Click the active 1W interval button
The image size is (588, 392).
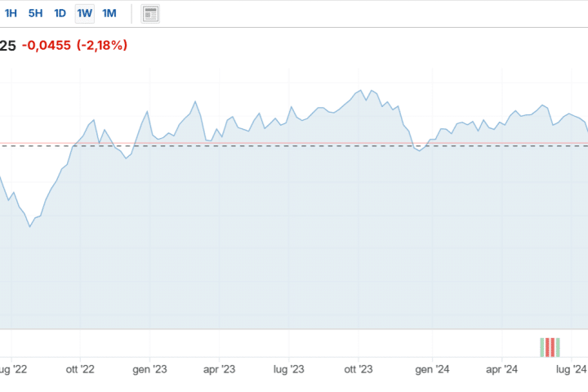pos(84,14)
